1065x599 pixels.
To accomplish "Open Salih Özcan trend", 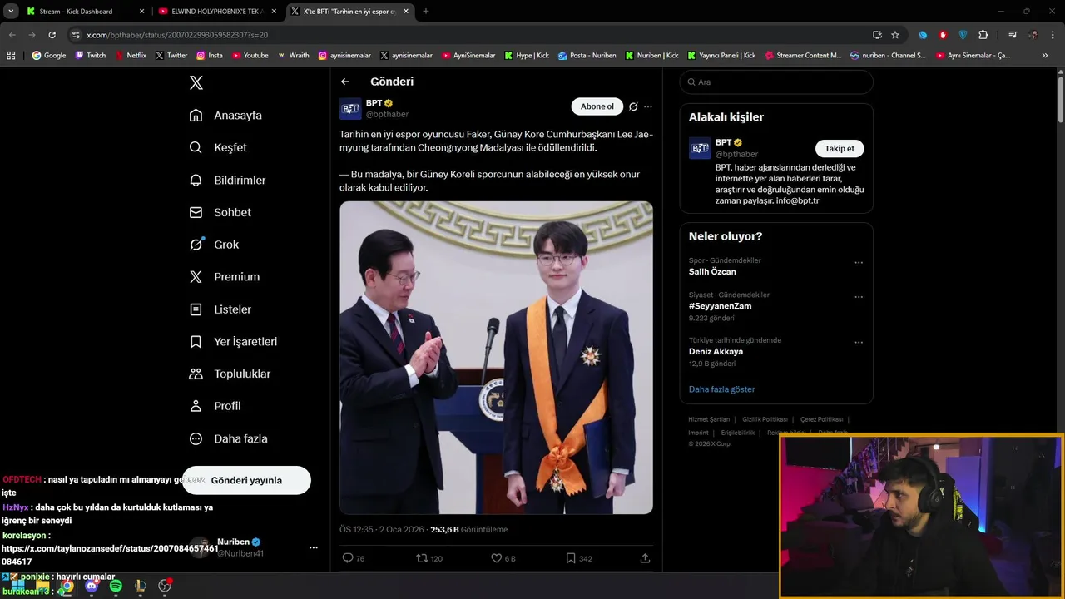I will 712,271.
